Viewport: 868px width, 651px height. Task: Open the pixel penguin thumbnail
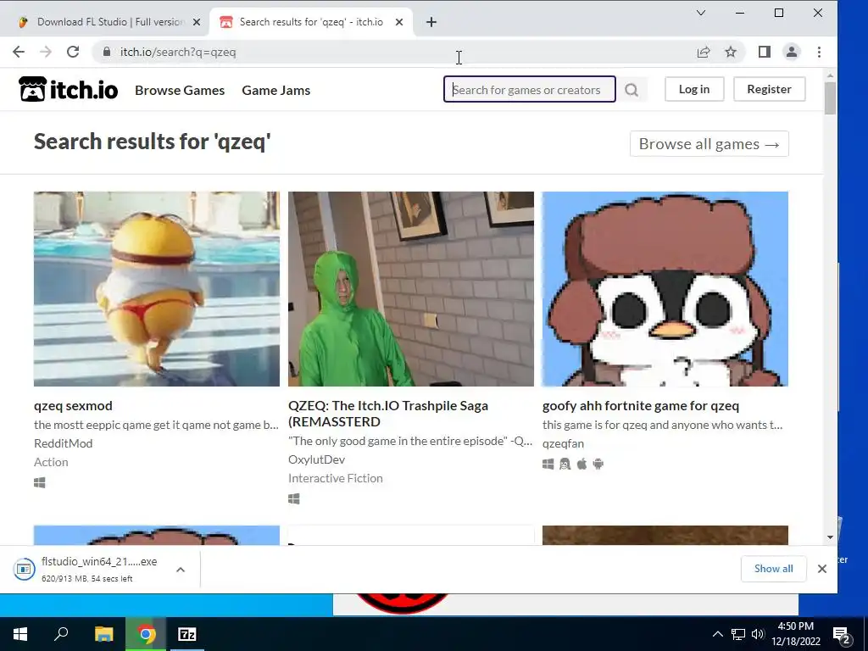coord(665,289)
